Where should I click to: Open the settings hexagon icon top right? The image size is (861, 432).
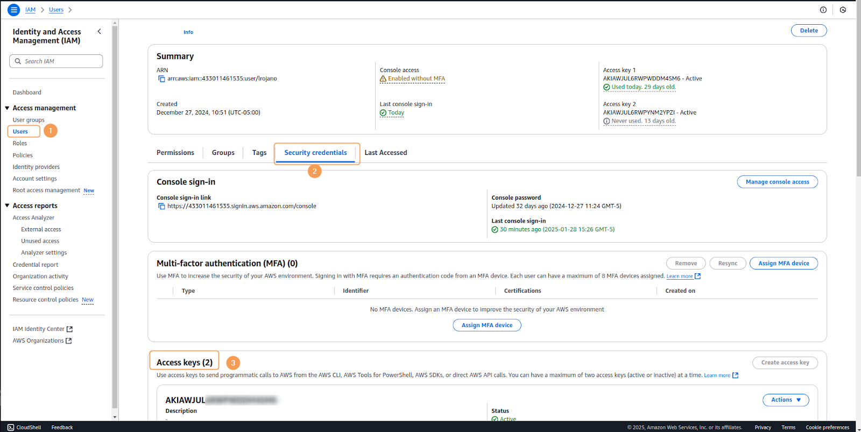click(843, 10)
